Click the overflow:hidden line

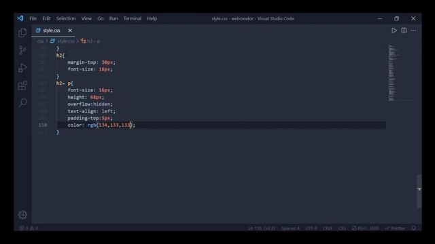click(90, 104)
